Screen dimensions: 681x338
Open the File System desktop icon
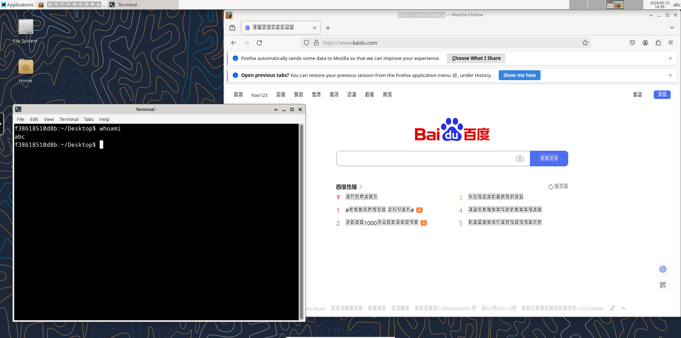tap(26, 31)
